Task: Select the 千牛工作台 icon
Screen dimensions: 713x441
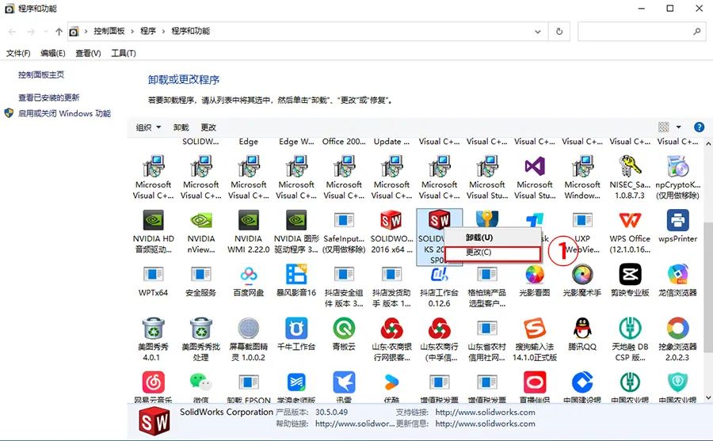Action: (x=296, y=329)
